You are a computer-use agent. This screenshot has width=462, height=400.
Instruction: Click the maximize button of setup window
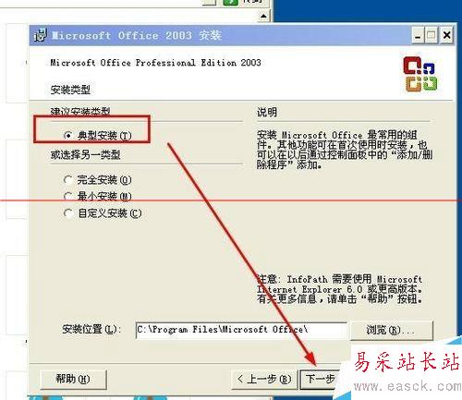[432, 35]
